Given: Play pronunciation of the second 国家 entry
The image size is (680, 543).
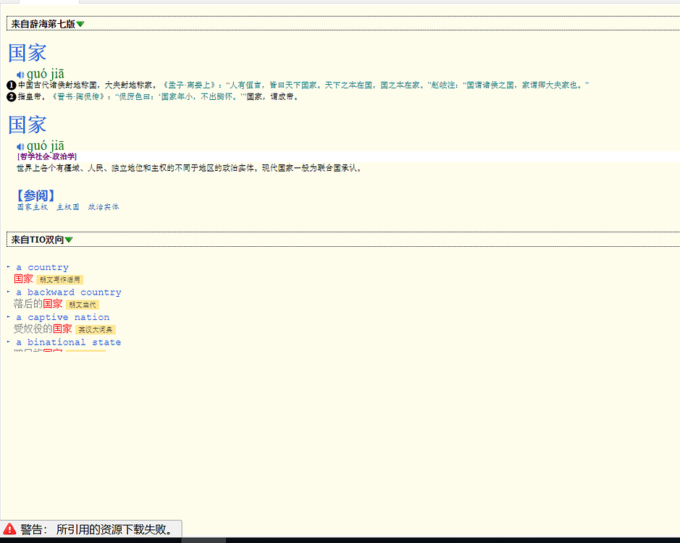Looking at the screenshot, I should 20,146.
